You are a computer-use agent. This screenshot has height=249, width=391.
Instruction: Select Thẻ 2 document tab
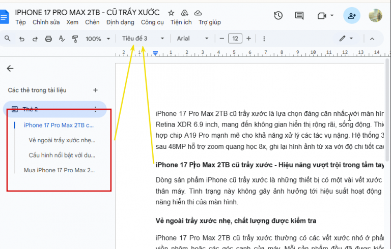pyautogui.click(x=54, y=109)
